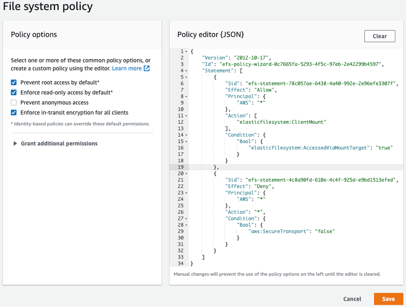The width and height of the screenshot is (407, 307).
Task: Fold the Action array at line 11
Action: [x=186, y=116]
